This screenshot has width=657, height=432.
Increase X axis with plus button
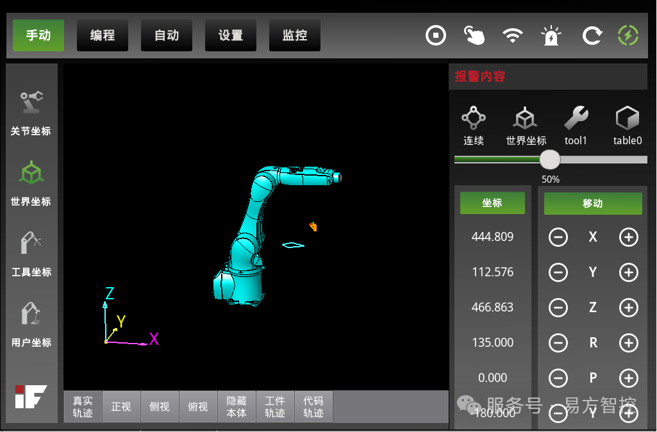(629, 237)
